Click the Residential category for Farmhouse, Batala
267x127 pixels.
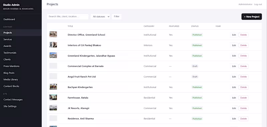[149, 98]
